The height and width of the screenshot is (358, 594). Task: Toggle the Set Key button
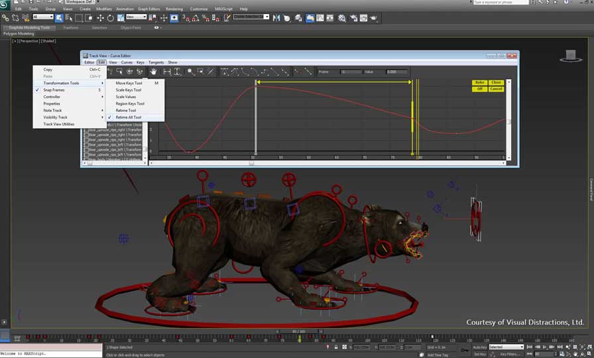tap(479, 354)
